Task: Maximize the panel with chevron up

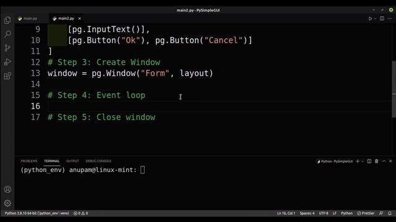Action: tap(384, 161)
